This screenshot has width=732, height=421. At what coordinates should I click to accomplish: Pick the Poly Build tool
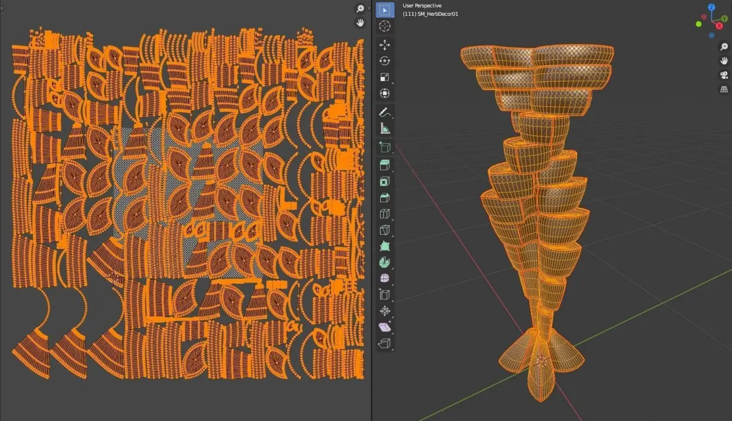tap(385, 246)
